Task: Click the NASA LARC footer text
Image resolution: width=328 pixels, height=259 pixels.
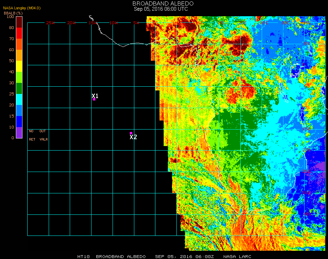Action: coord(238,257)
